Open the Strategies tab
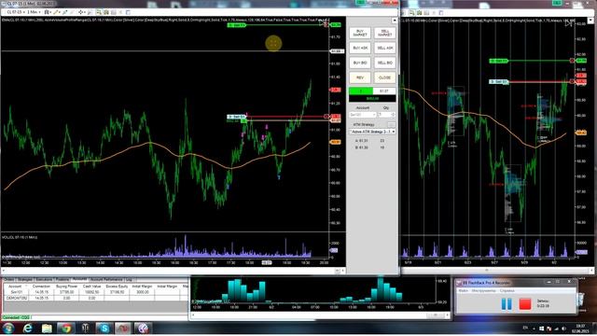This screenshot has height=336, width=597. [x=25, y=280]
